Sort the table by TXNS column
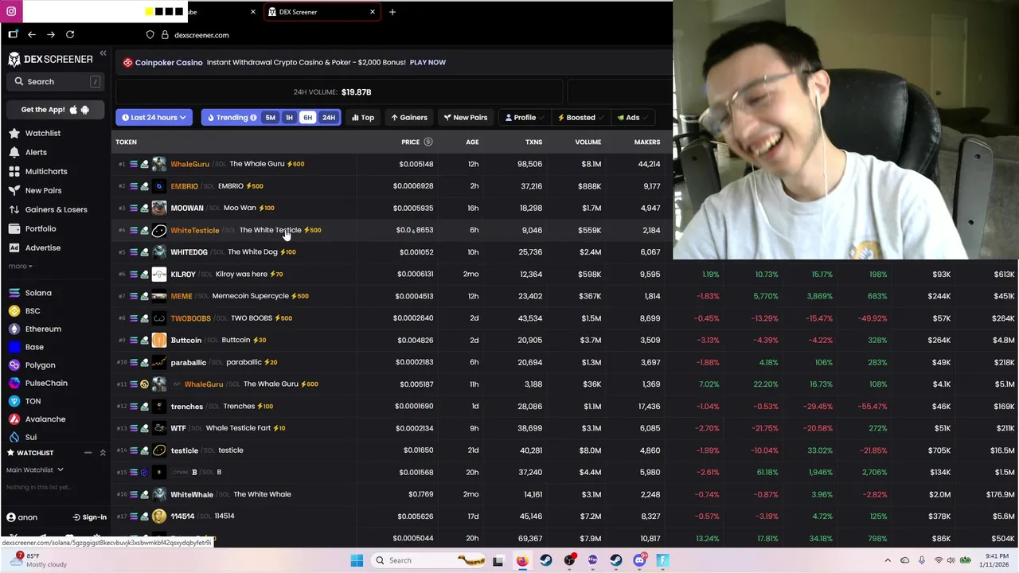Image resolution: width=1019 pixels, height=573 pixels. click(x=533, y=142)
